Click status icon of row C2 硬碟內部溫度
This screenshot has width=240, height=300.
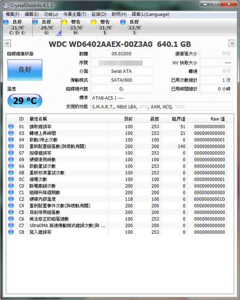pyautogui.click(x=11, y=199)
